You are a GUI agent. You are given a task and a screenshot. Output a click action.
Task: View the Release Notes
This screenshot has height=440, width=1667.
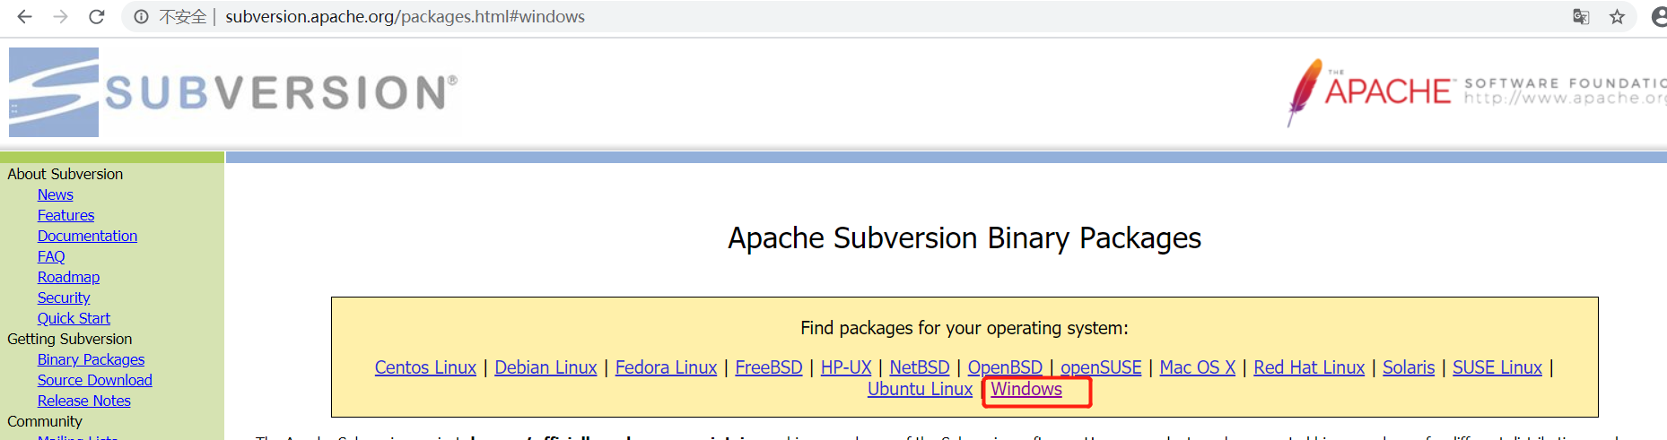click(83, 401)
